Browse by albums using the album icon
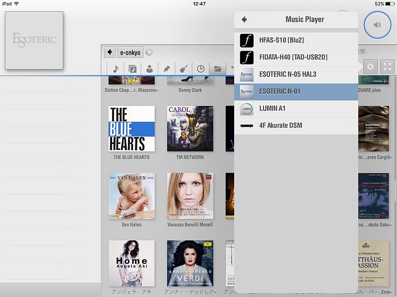Image resolution: width=397 pixels, height=297 pixels. pyautogui.click(x=132, y=69)
